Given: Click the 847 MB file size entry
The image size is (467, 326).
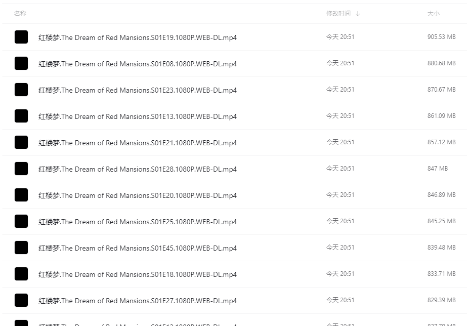Looking at the screenshot, I should 437,169.
